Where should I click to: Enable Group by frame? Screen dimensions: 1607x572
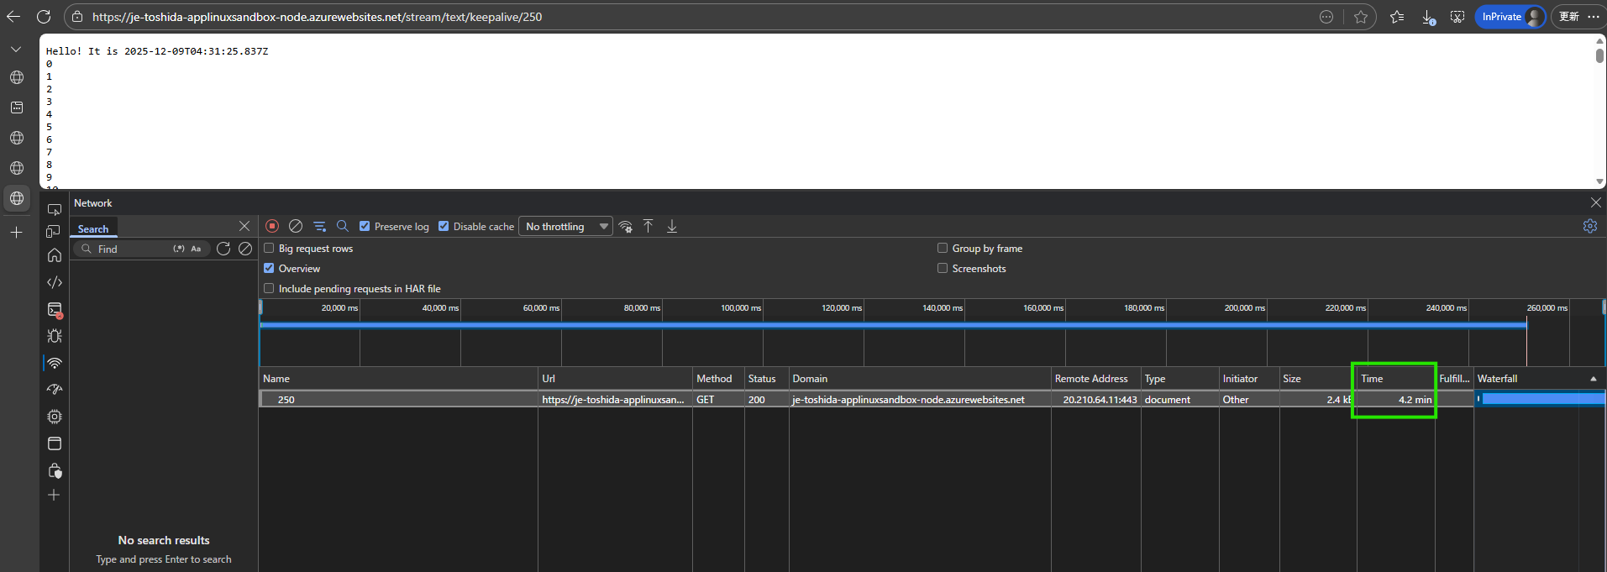[943, 248]
